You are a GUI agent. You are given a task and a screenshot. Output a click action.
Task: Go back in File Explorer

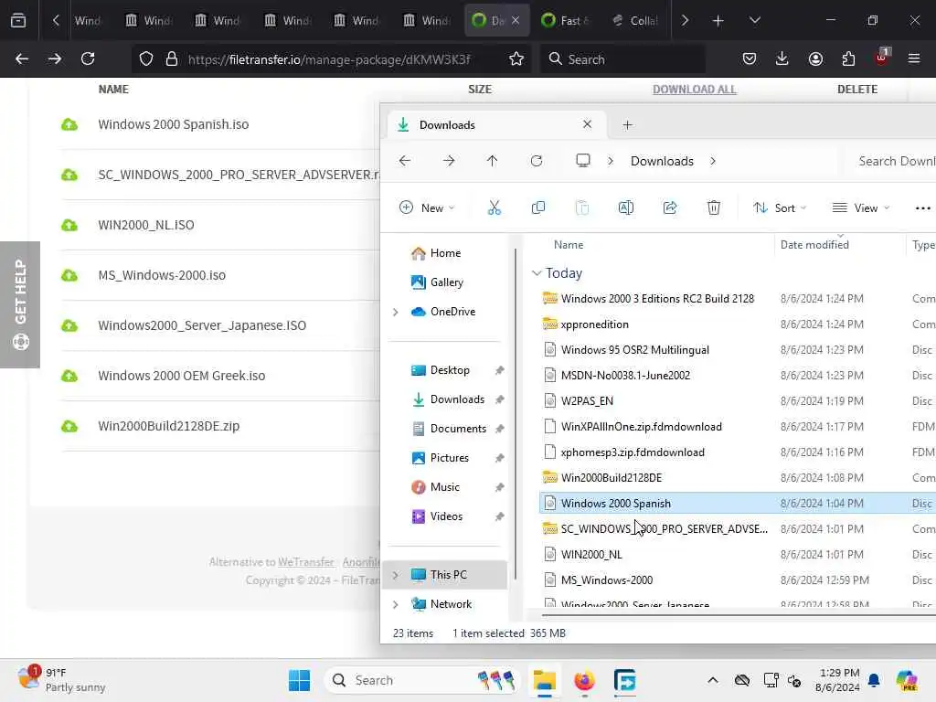pos(405,161)
